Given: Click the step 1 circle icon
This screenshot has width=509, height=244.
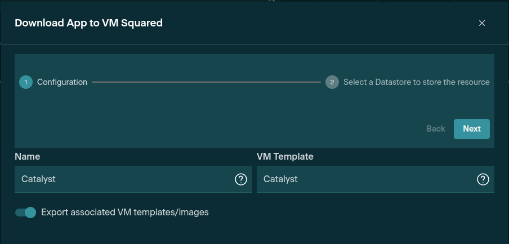Looking at the screenshot, I should point(26,82).
